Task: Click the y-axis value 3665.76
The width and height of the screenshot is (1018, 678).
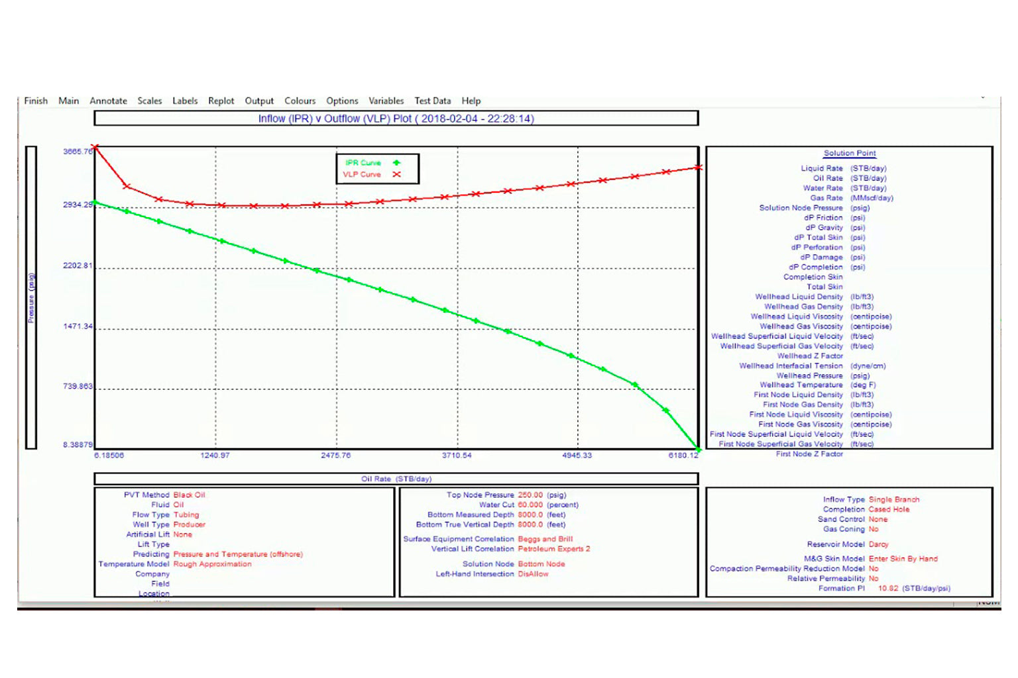Action: click(78, 152)
